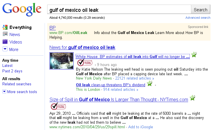The image size is (214, 130).
Task: Open 914 related articles link
Action: (x=121, y=89)
